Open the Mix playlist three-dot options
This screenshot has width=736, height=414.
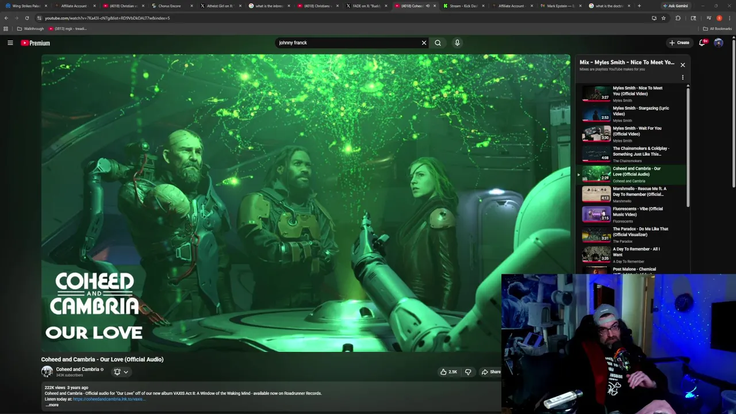(x=683, y=77)
